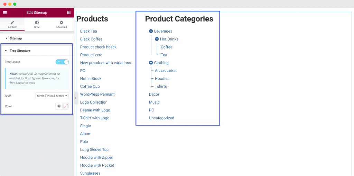Click the Sunglasses product link
354x176 pixels.
coord(90,173)
